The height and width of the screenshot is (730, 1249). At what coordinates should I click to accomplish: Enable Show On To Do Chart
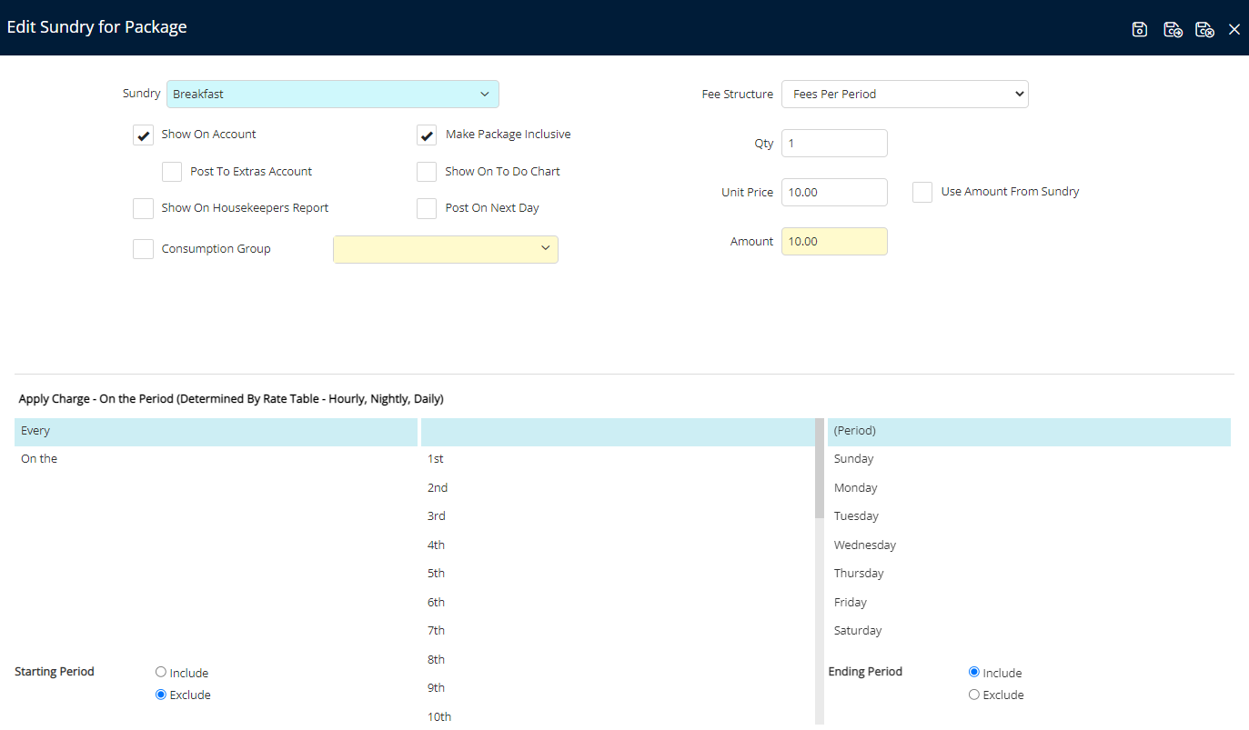[x=427, y=172]
